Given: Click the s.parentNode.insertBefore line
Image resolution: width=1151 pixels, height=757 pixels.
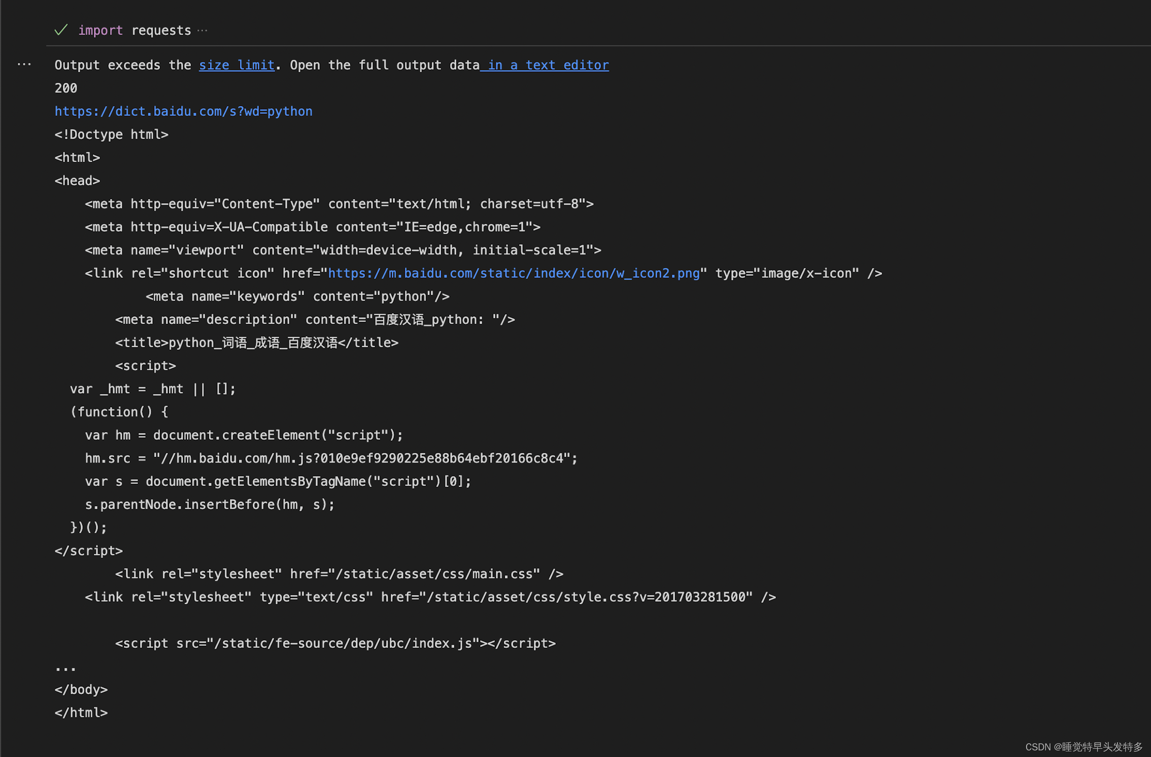Looking at the screenshot, I should coord(210,505).
